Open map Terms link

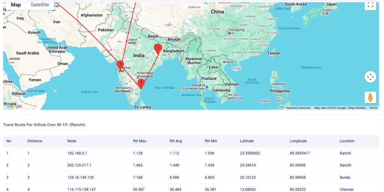pyautogui.click(x=373, y=108)
